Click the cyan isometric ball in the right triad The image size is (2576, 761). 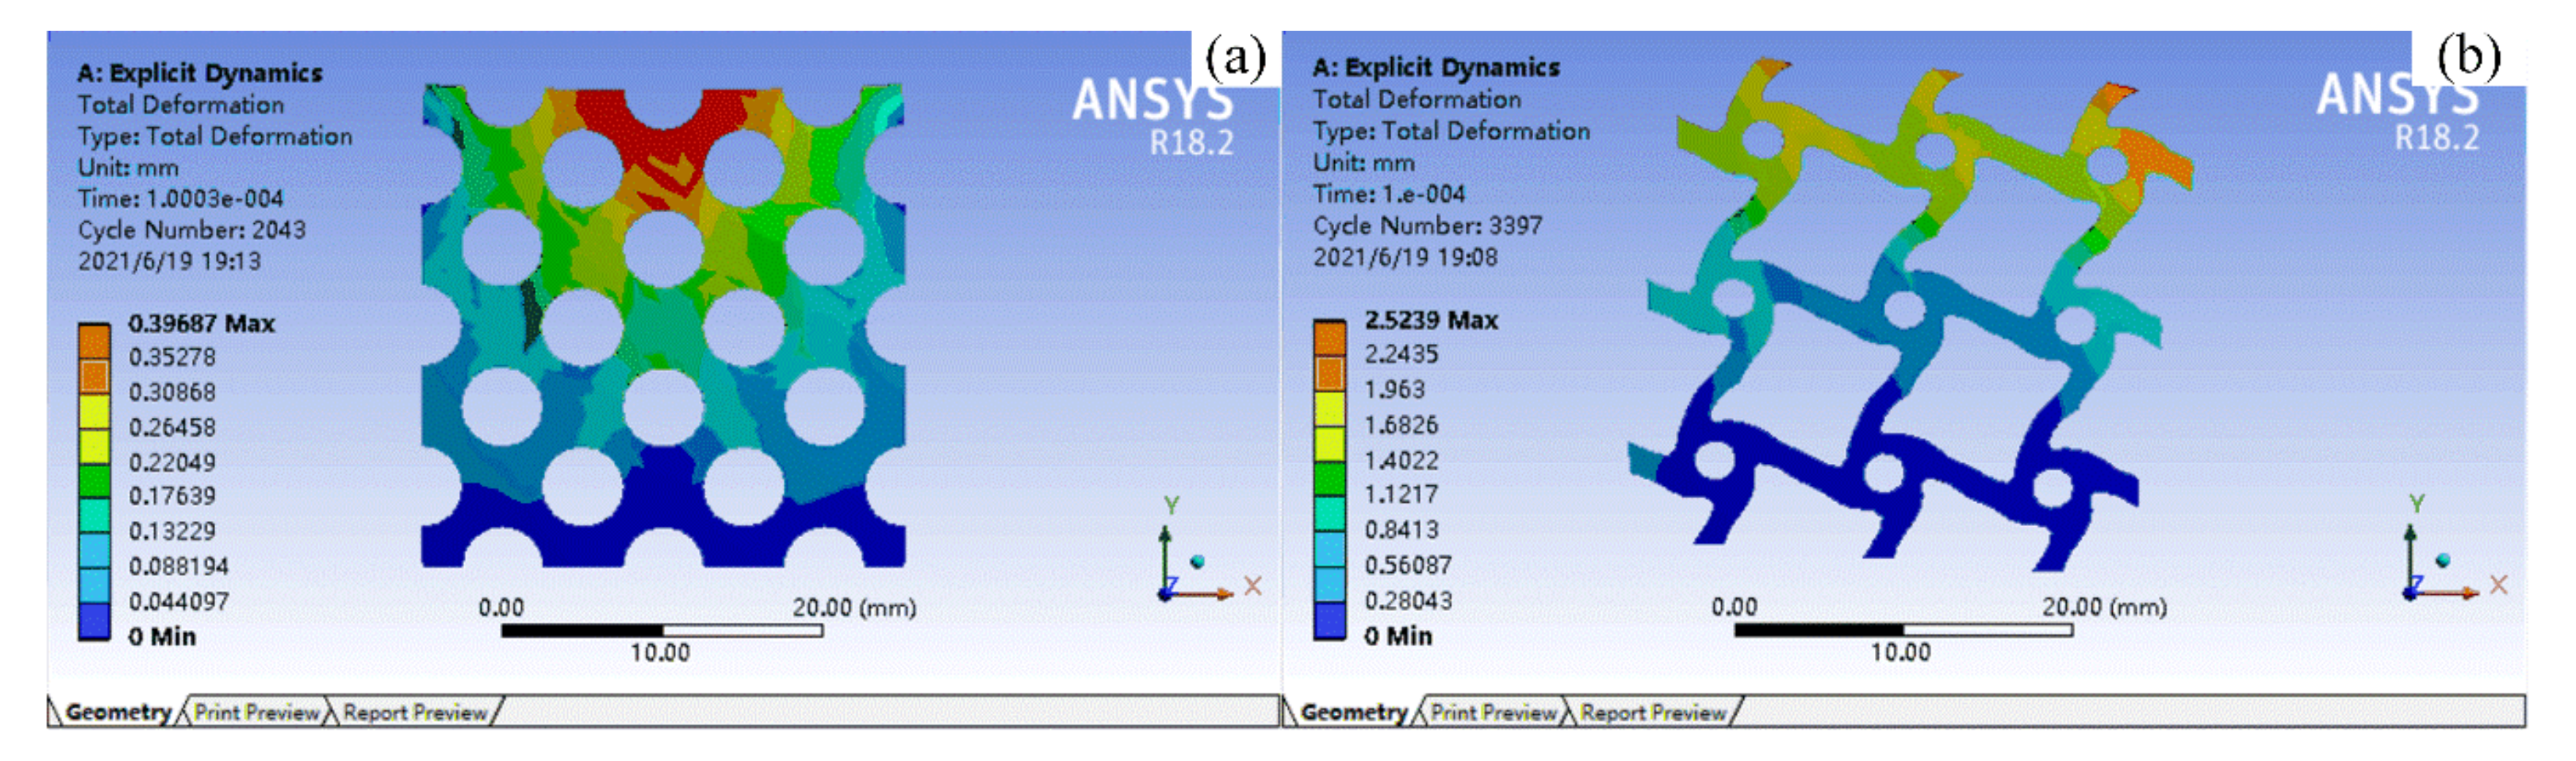pos(2443,560)
